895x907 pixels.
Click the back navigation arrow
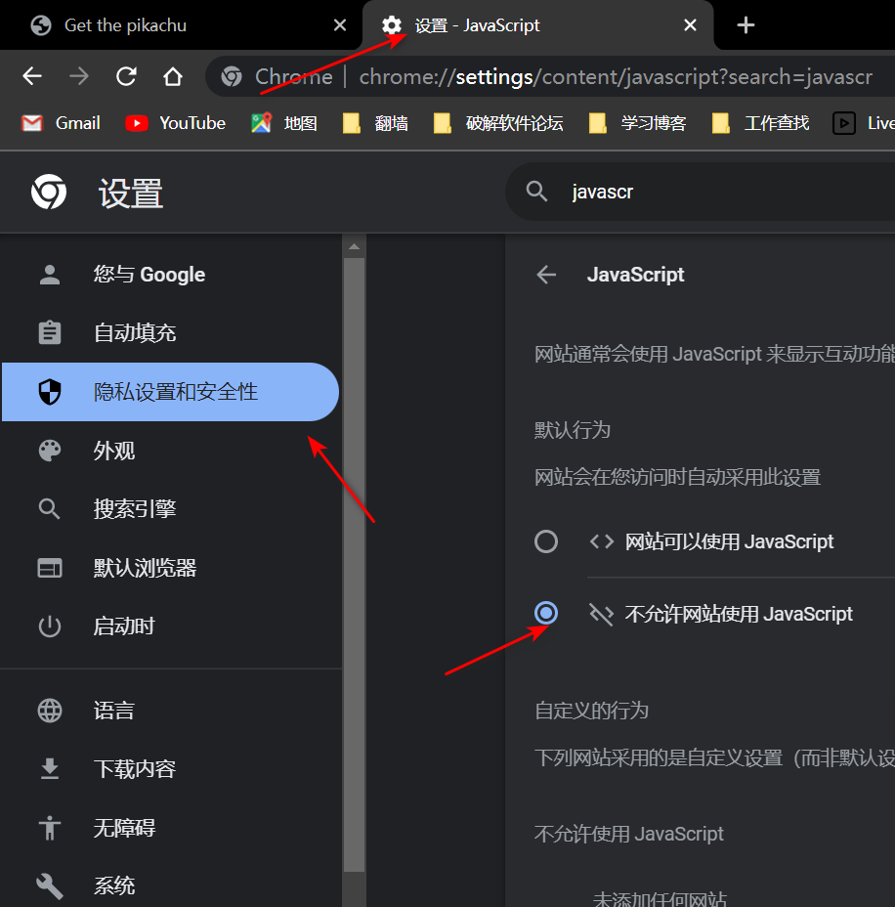(31, 75)
